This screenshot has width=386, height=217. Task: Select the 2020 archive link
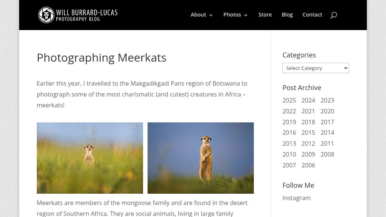(327, 111)
